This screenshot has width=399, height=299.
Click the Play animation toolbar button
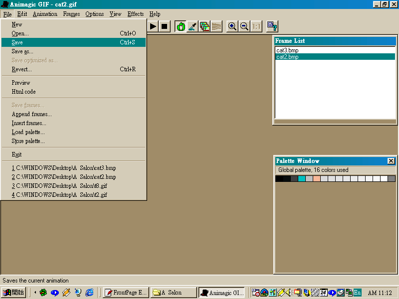click(153, 26)
